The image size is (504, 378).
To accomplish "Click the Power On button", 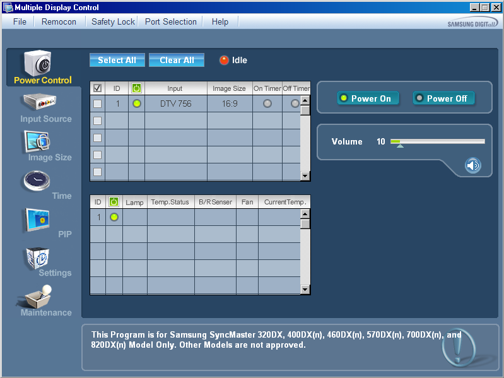I will click(x=368, y=98).
